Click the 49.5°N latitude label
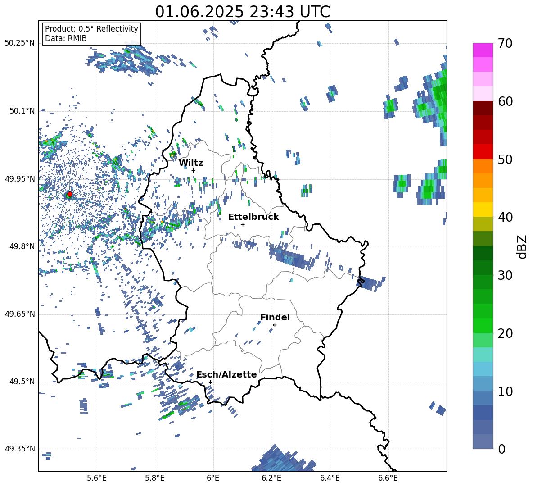 pyautogui.click(x=22, y=381)
